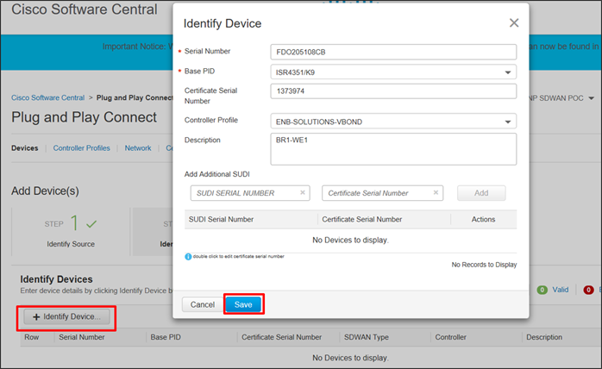Click the Save button
This screenshot has height=369, width=602.
243,304
